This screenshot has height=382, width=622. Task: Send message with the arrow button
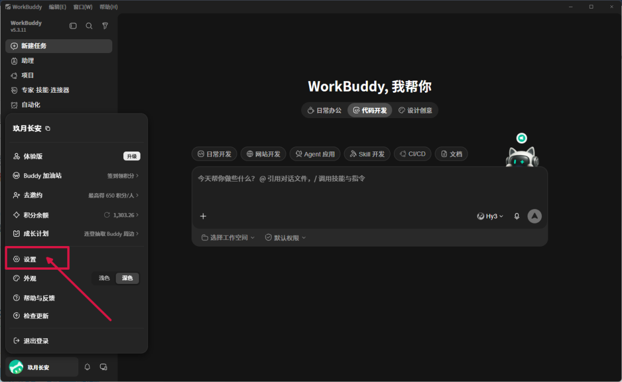pyautogui.click(x=534, y=216)
